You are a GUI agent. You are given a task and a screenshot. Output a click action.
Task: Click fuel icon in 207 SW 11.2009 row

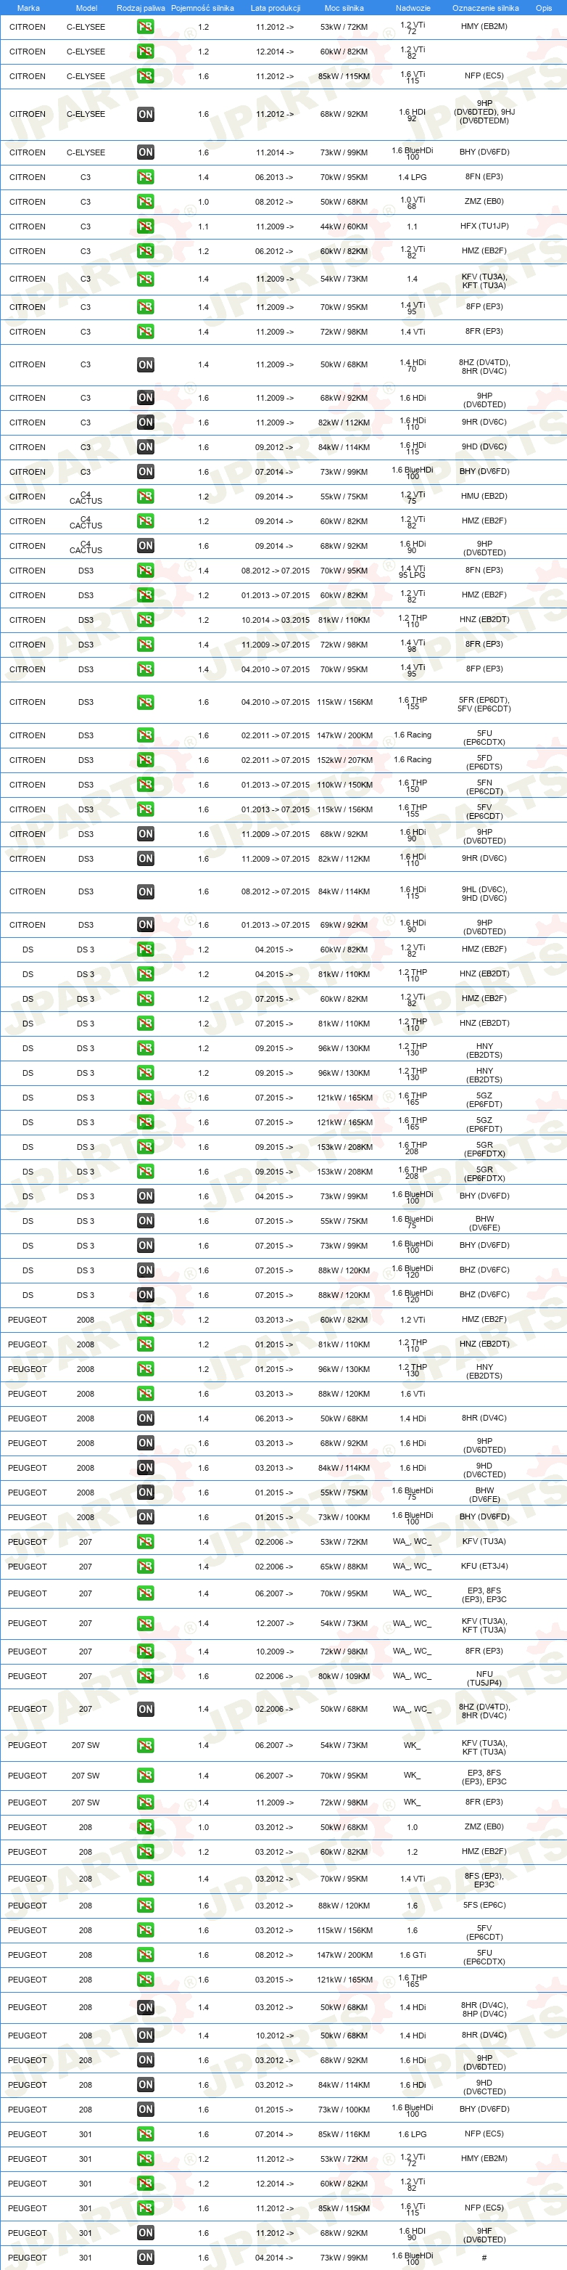145,1803
